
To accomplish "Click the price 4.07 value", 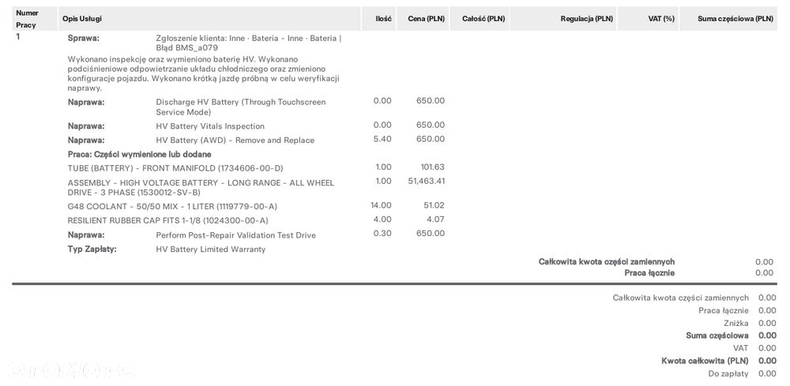I will 436,219.
